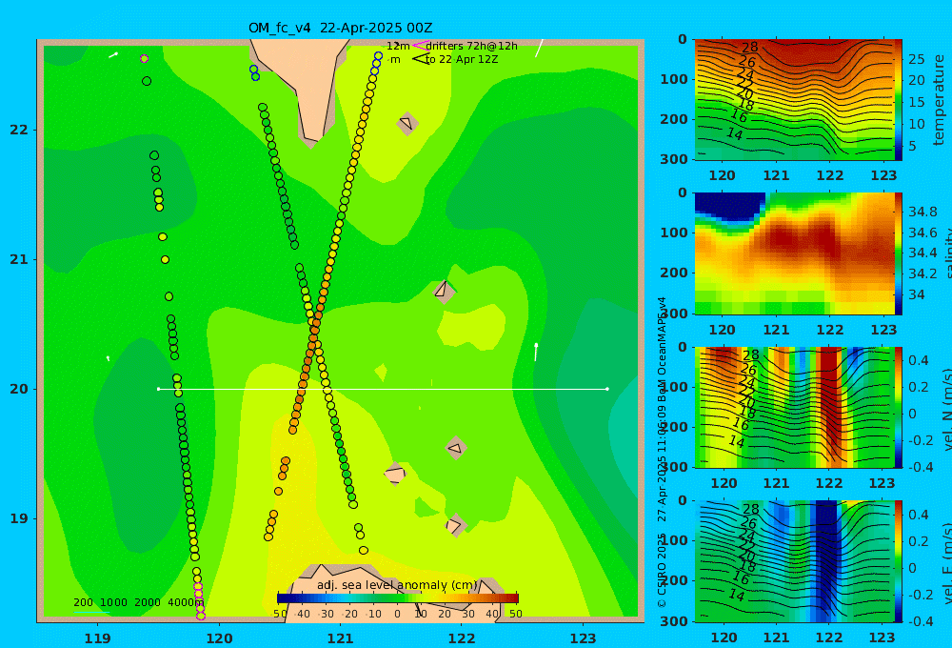Click the 34.8 tick on the salinity colorbar

pyautogui.click(x=922, y=213)
